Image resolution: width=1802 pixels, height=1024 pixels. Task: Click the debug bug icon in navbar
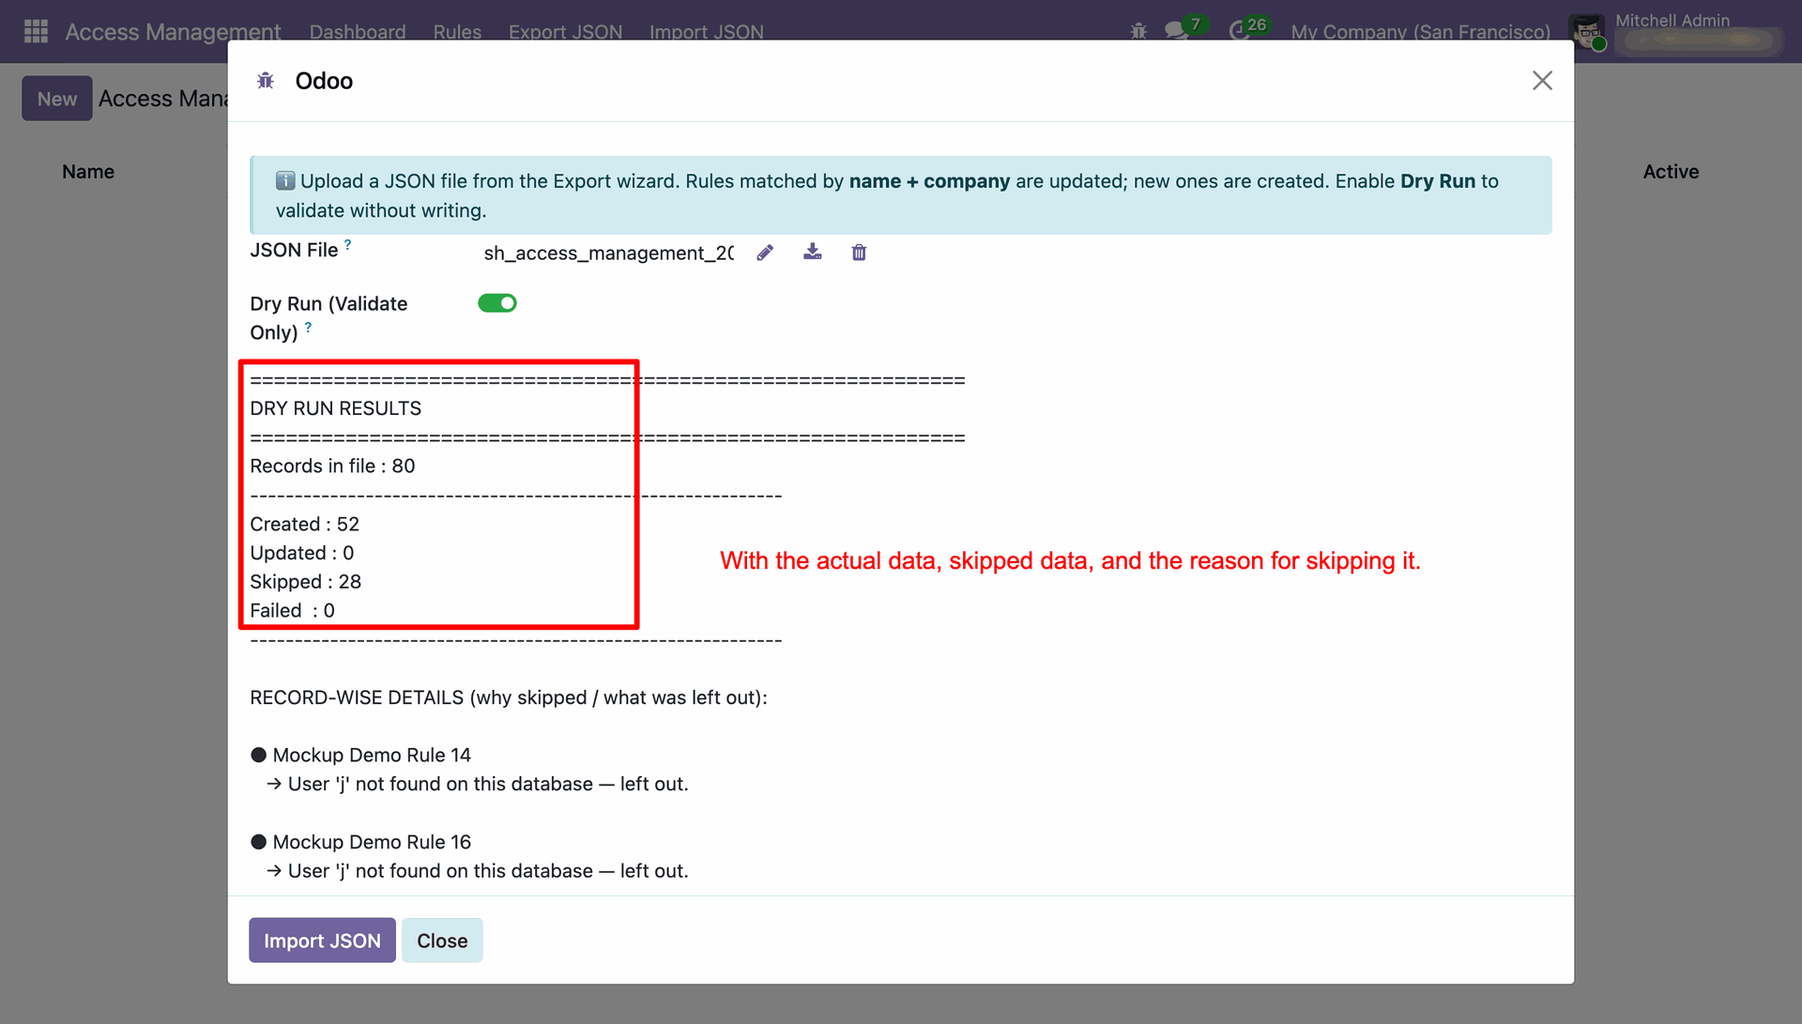1138,31
